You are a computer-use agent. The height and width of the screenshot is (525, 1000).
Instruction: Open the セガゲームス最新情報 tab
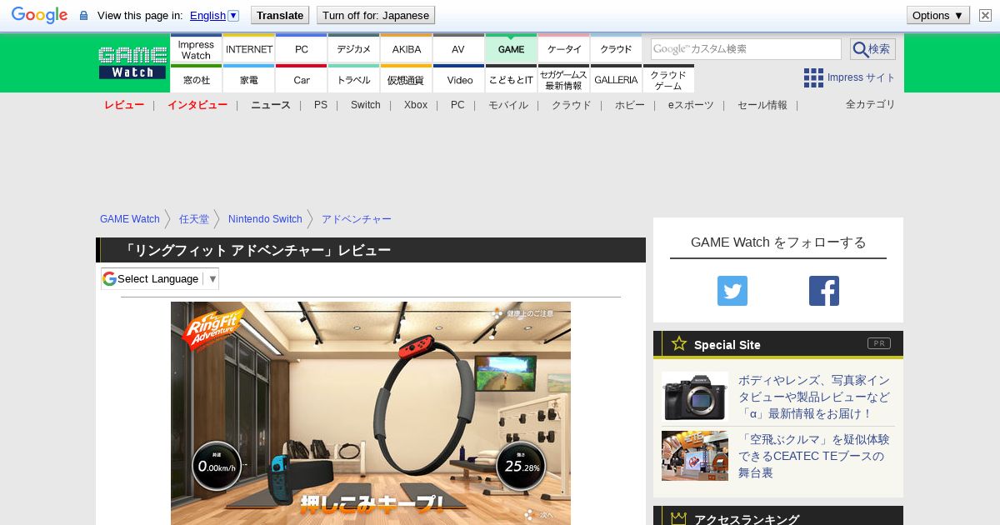coord(564,79)
